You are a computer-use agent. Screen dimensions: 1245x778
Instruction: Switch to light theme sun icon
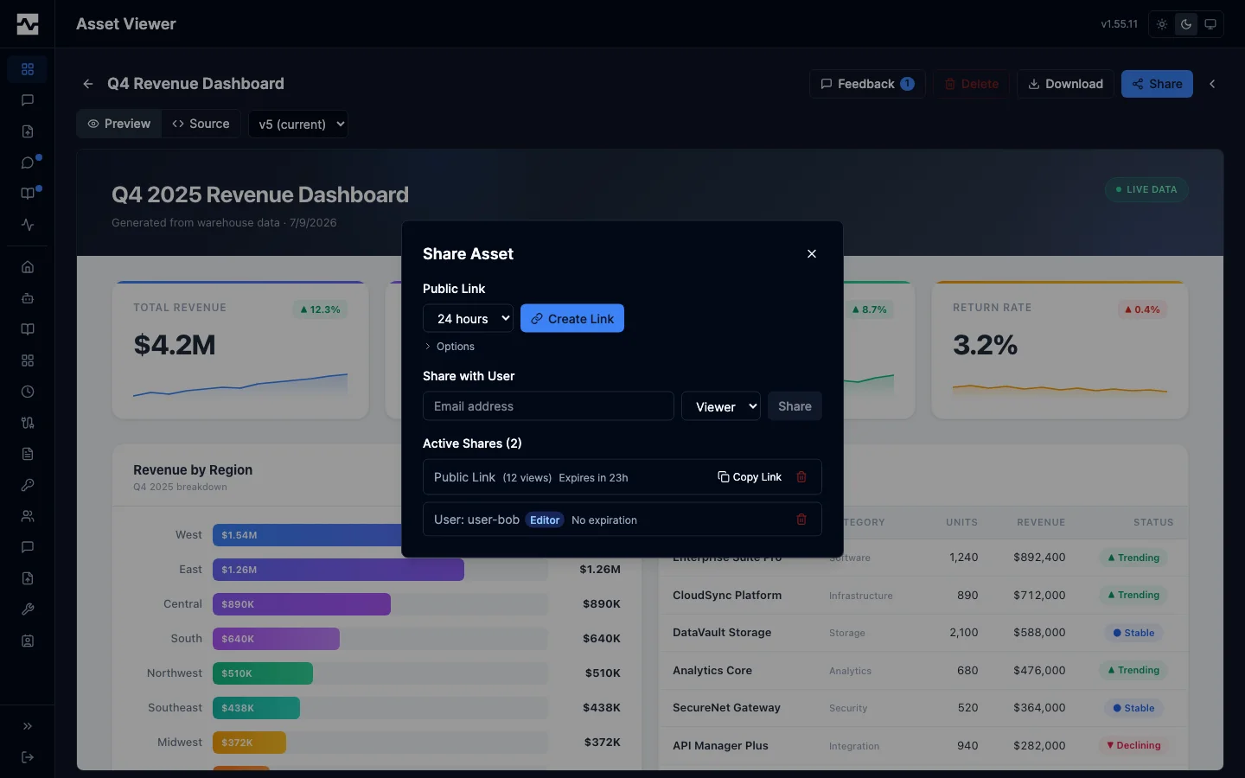point(1162,24)
